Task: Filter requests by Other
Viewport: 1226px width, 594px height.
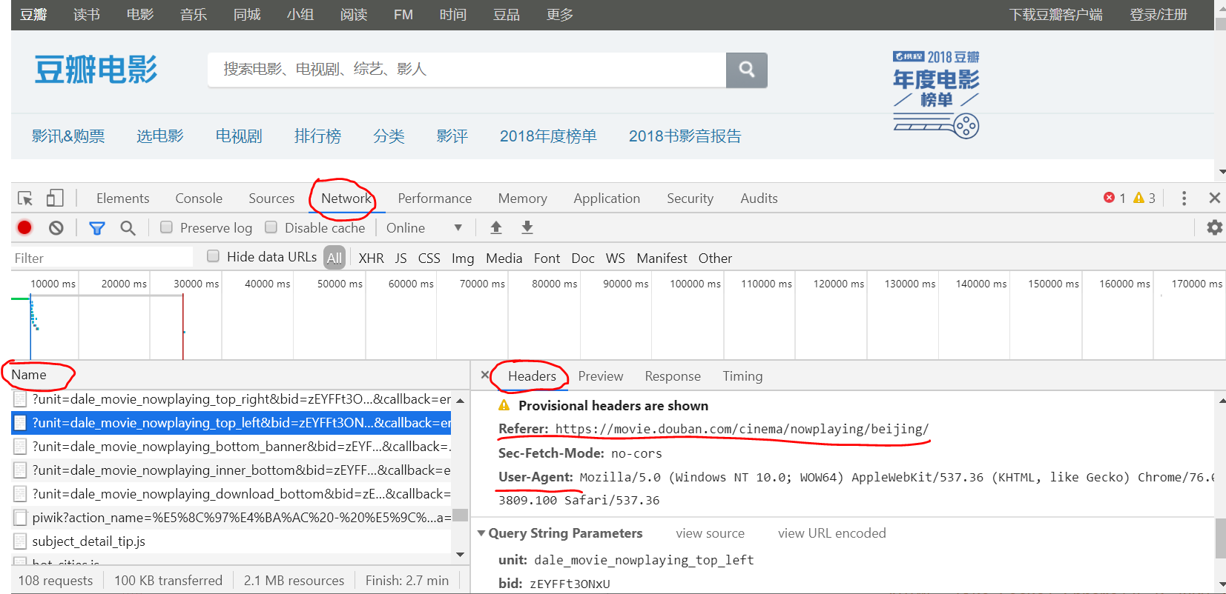Action: [x=715, y=258]
